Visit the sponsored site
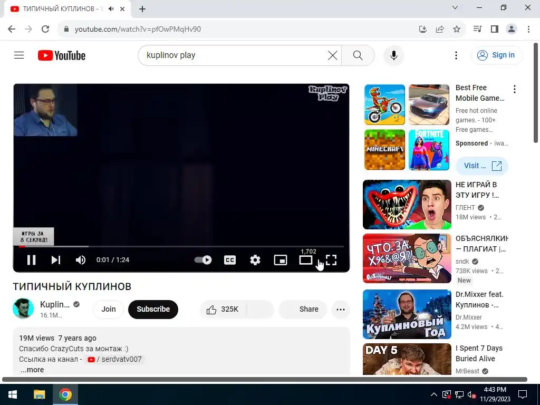 482,166
